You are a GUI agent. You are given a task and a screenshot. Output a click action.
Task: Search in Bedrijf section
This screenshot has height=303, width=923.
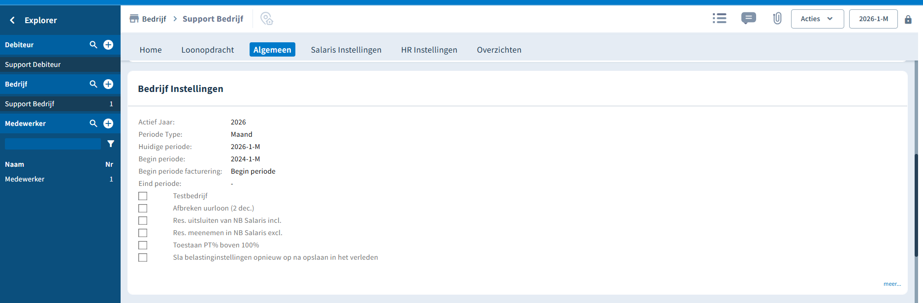94,84
